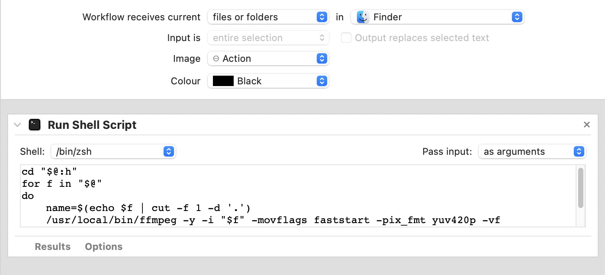Switch to the Options tab
605x275 pixels.
[x=104, y=246]
